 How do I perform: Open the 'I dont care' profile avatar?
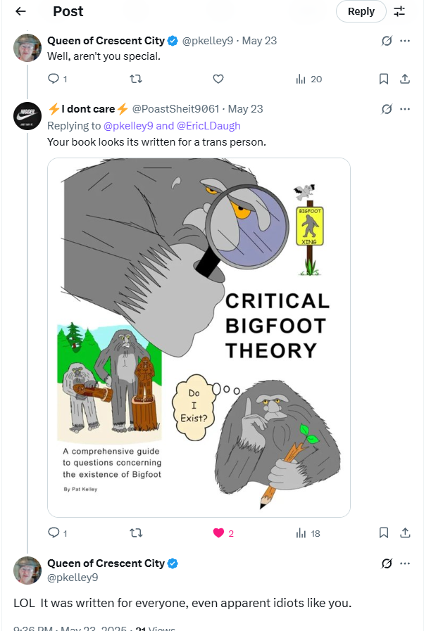coord(27,116)
